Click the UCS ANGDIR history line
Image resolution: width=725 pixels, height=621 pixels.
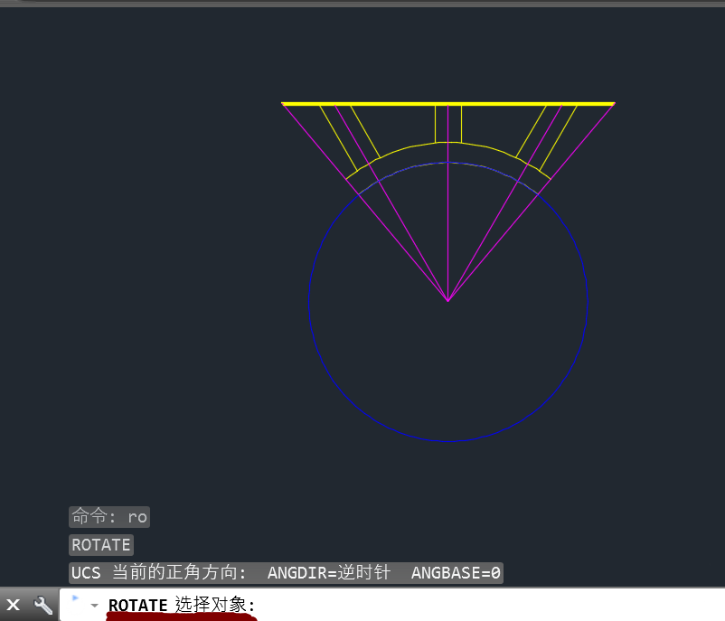click(286, 573)
